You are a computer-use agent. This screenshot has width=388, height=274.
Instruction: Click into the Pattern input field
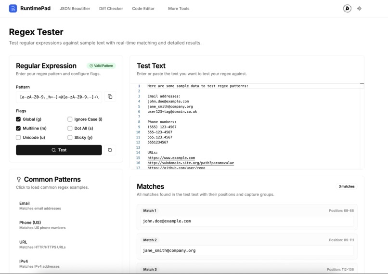[59, 97]
